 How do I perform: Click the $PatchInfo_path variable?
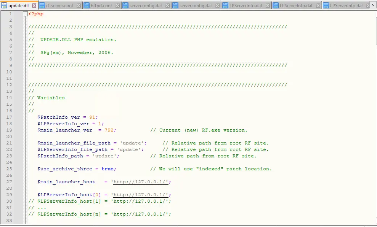pos(60,156)
